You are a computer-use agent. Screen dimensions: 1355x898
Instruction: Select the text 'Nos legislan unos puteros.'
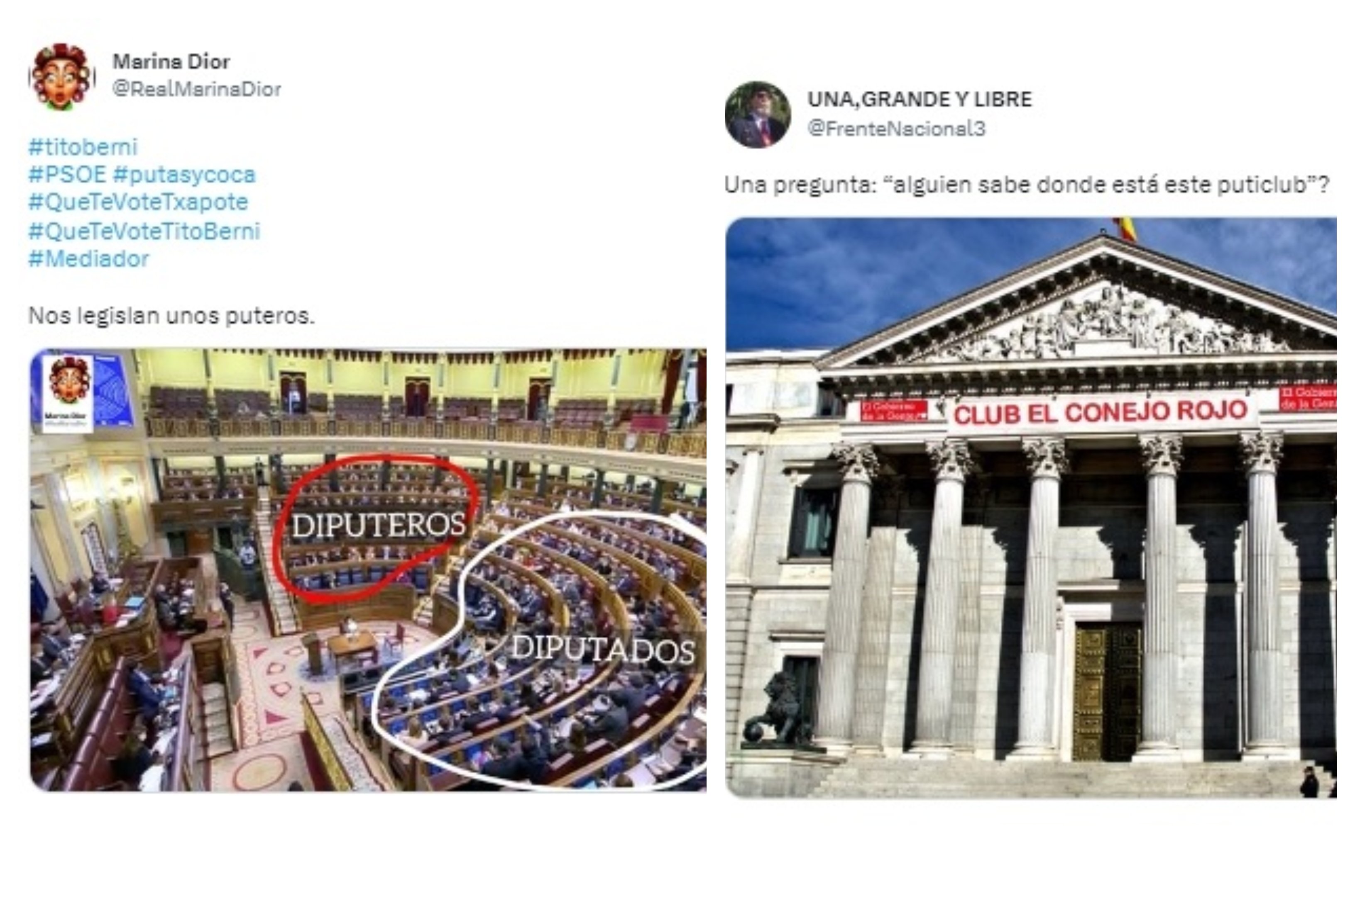pyautogui.click(x=171, y=316)
